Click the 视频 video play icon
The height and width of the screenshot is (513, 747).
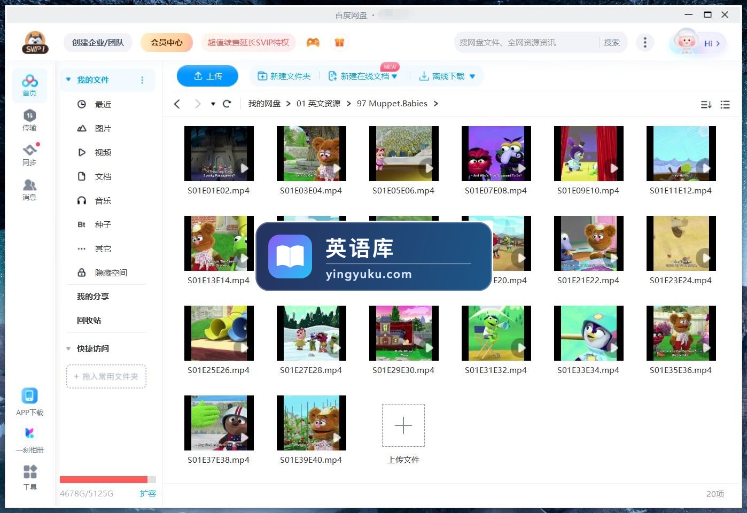tap(82, 152)
